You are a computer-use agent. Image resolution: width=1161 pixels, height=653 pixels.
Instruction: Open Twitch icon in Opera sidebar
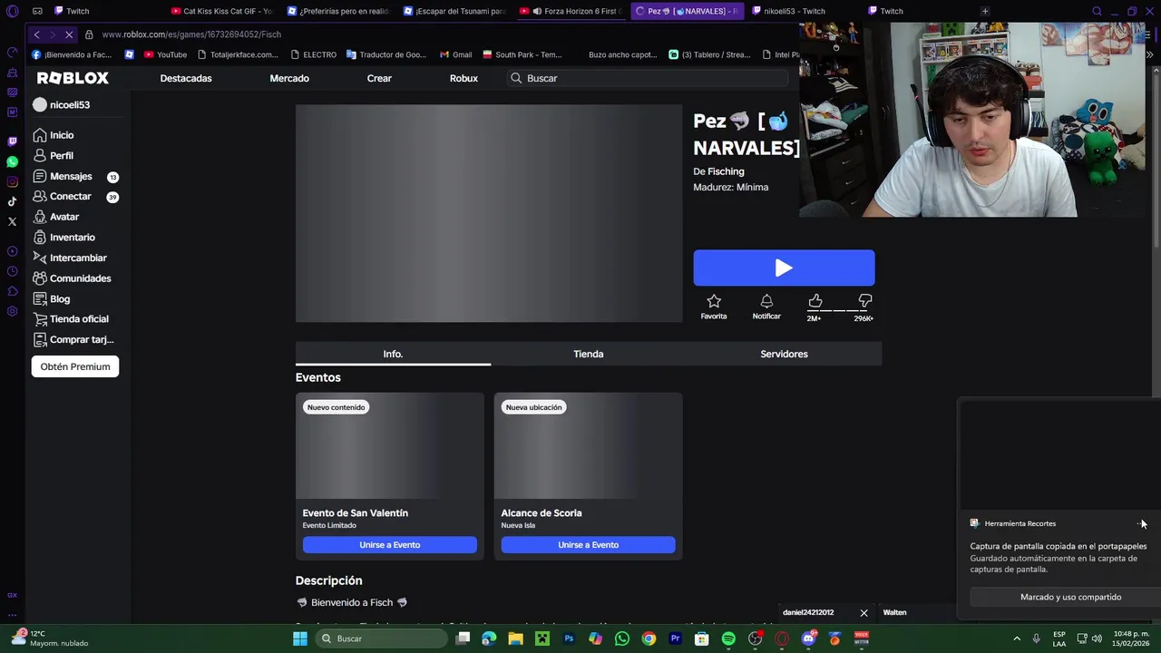12,141
